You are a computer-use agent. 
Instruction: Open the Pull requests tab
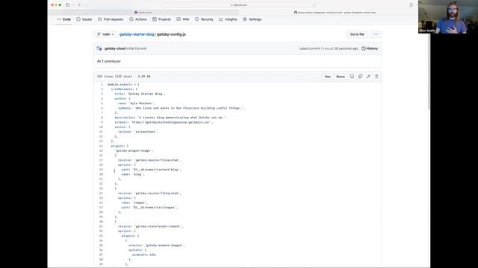coord(111,19)
